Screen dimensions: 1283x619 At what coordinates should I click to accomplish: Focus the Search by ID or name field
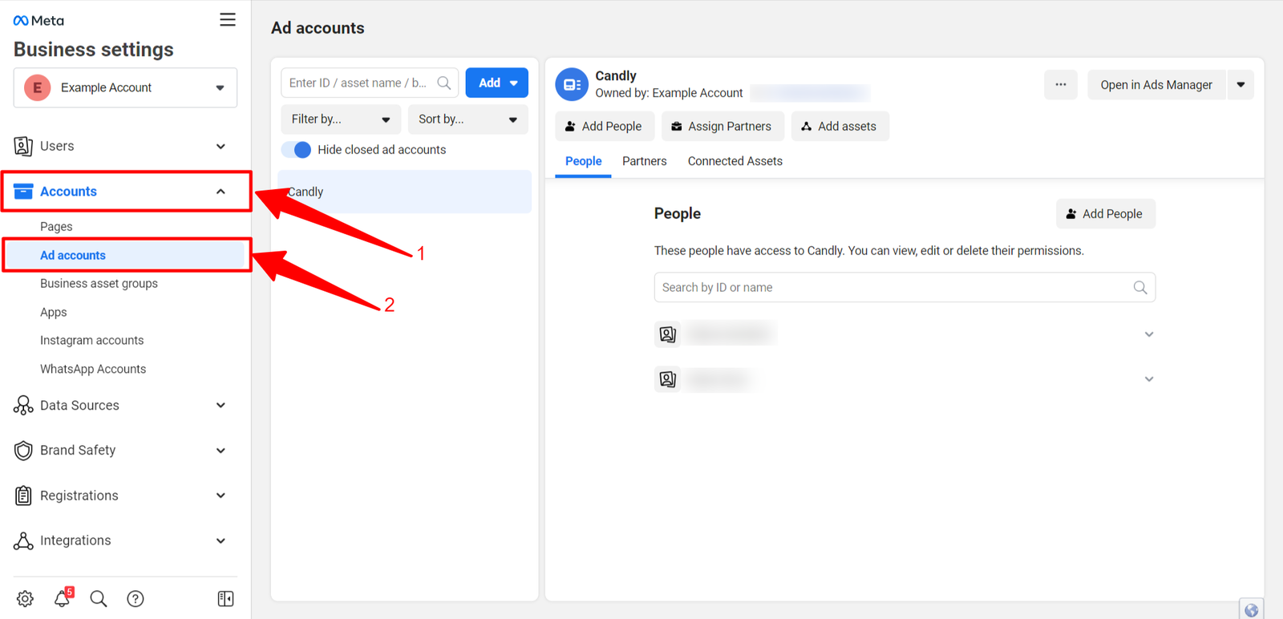coord(905,287)
